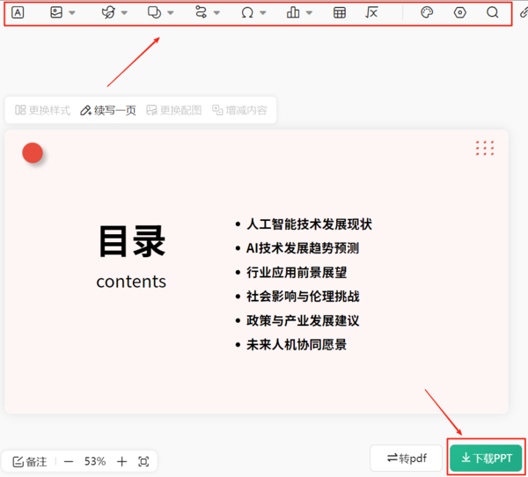Insert a table with the grid icon
528x477 pixels.
pos(340,13)
